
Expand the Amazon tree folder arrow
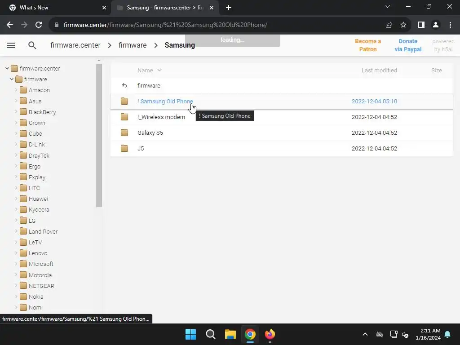[16, 90]
